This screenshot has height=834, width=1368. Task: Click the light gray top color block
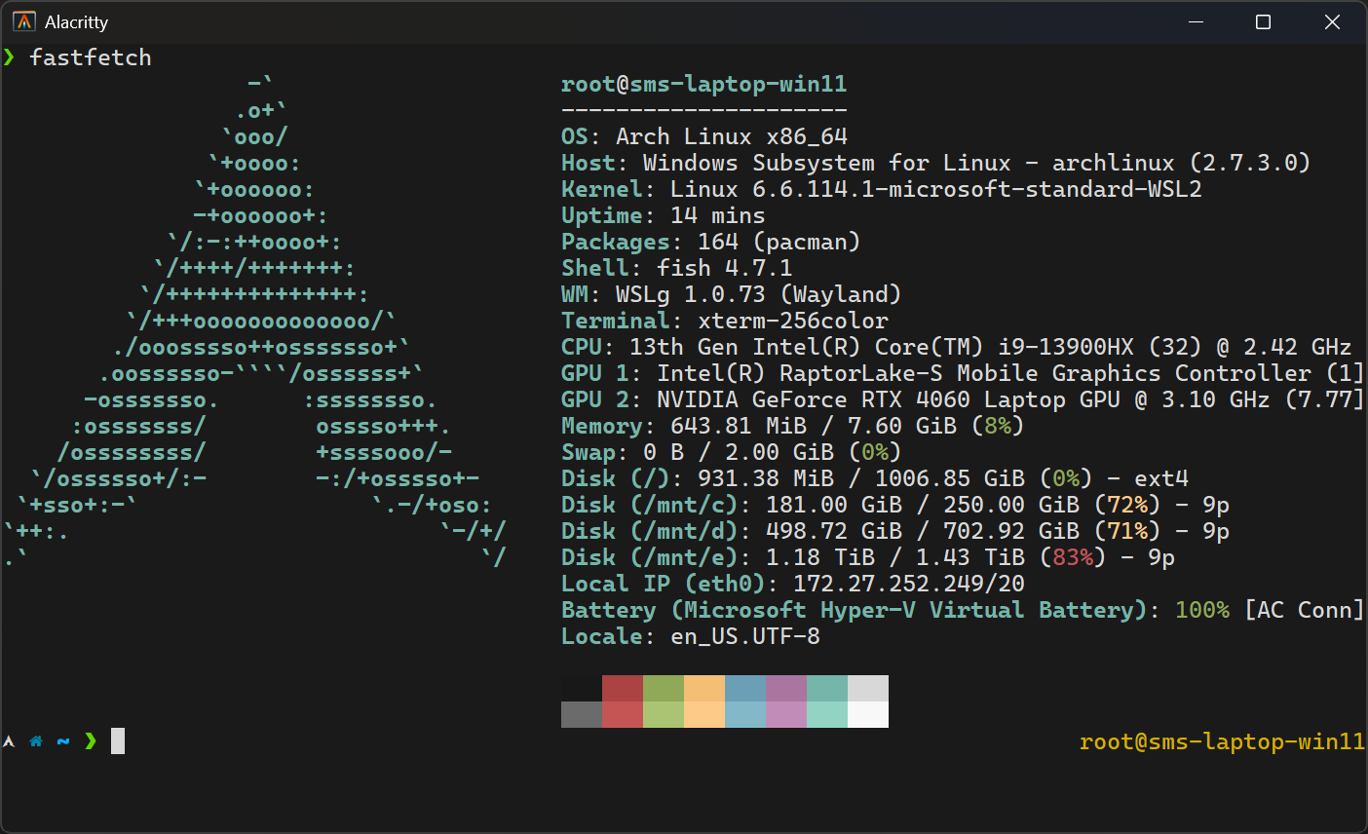pyautogui.click(x=868, y=688)
